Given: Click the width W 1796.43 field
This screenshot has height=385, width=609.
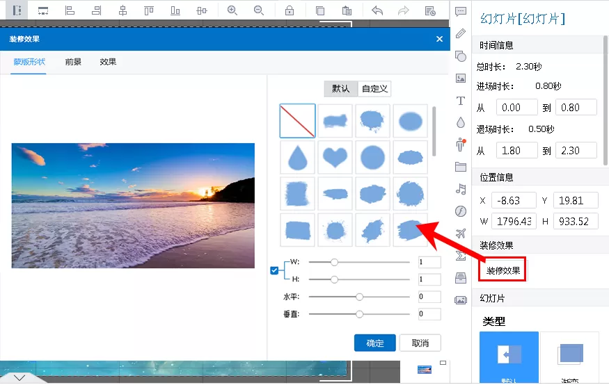Looking at the screenshot, I should click(x=514, y=222).
